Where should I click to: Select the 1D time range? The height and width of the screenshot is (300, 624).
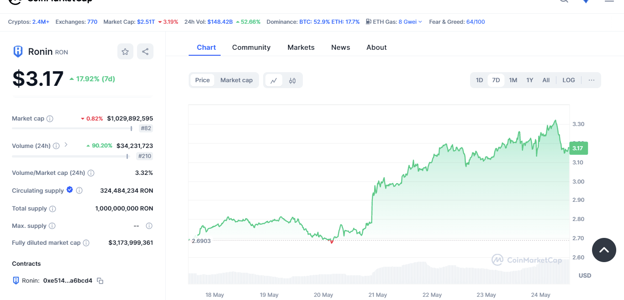[479, 80]
